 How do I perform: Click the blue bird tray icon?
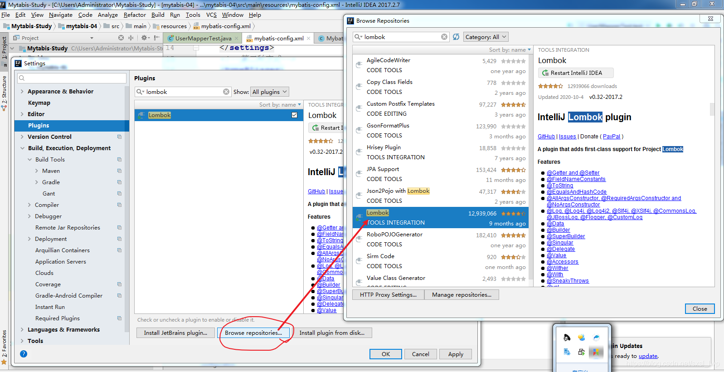point(596,338)
